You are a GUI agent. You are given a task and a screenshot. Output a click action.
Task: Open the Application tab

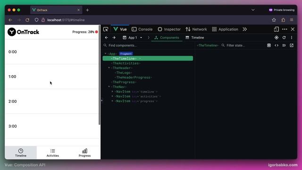click(x=225, y=29)
